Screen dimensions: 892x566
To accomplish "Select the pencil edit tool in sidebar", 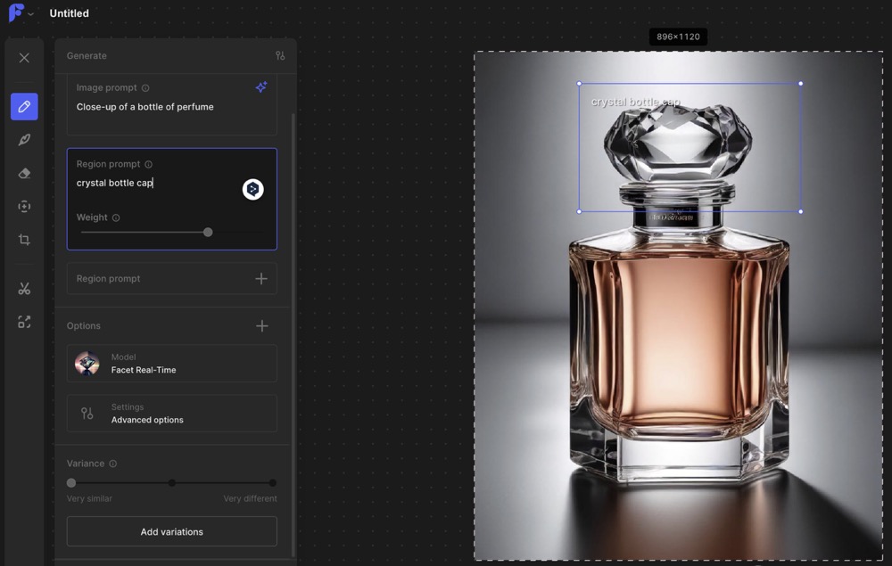I will click(x=24, y=106).
